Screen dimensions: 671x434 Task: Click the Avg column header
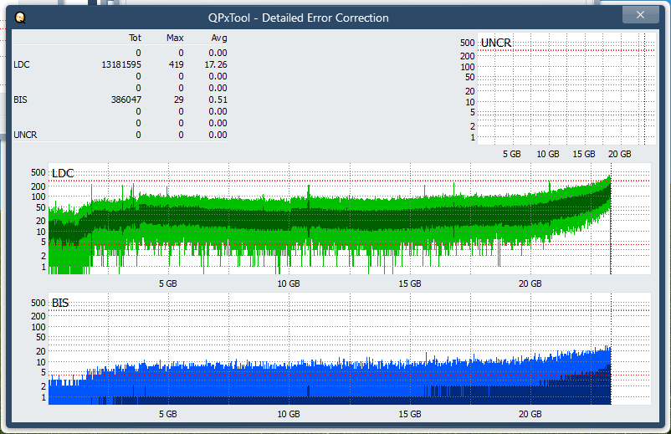click(219, 38)
